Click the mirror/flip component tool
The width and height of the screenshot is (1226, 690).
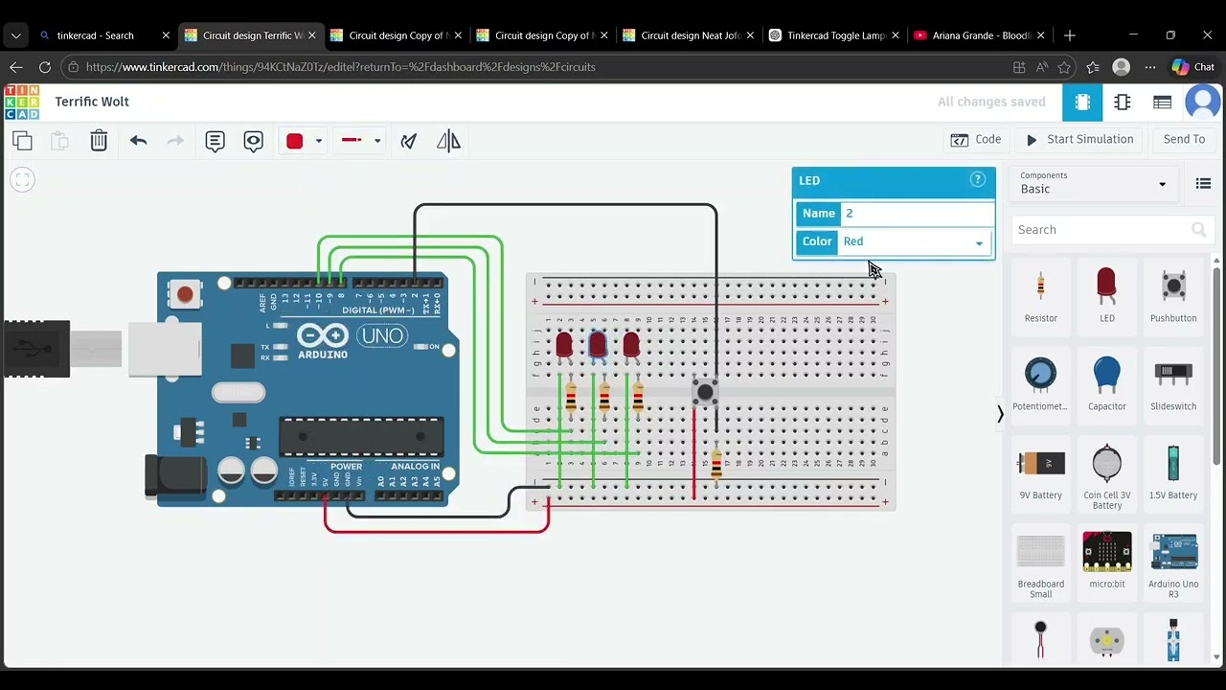pos(448,141)
